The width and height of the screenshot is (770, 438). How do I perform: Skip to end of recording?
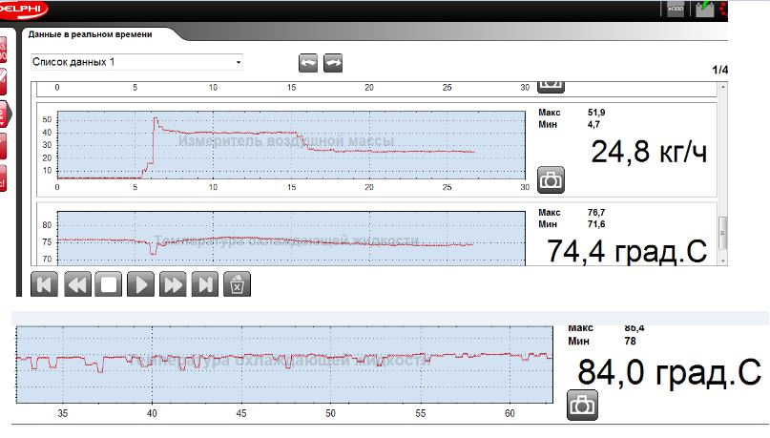205,283
